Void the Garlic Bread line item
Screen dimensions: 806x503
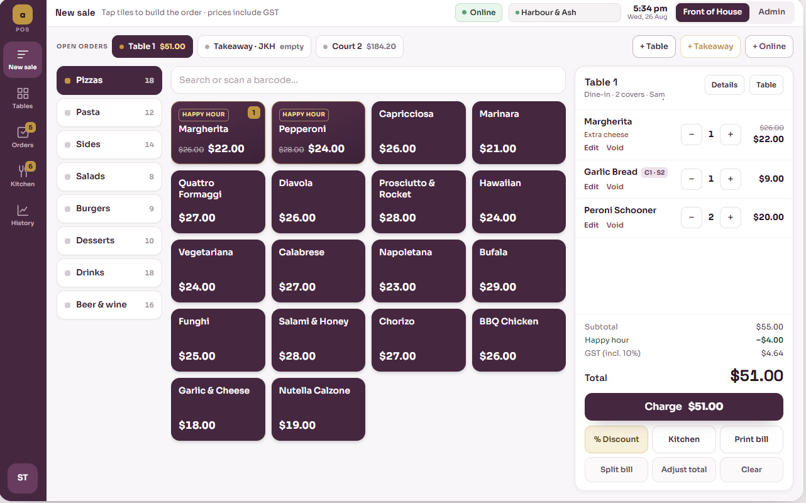(615, 187)
